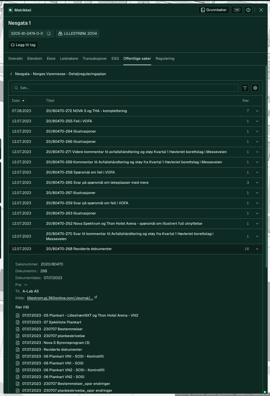
Task: Open file 05 Plankart - LillestrømNXT VN2
Action: click(x=91, y=315)
